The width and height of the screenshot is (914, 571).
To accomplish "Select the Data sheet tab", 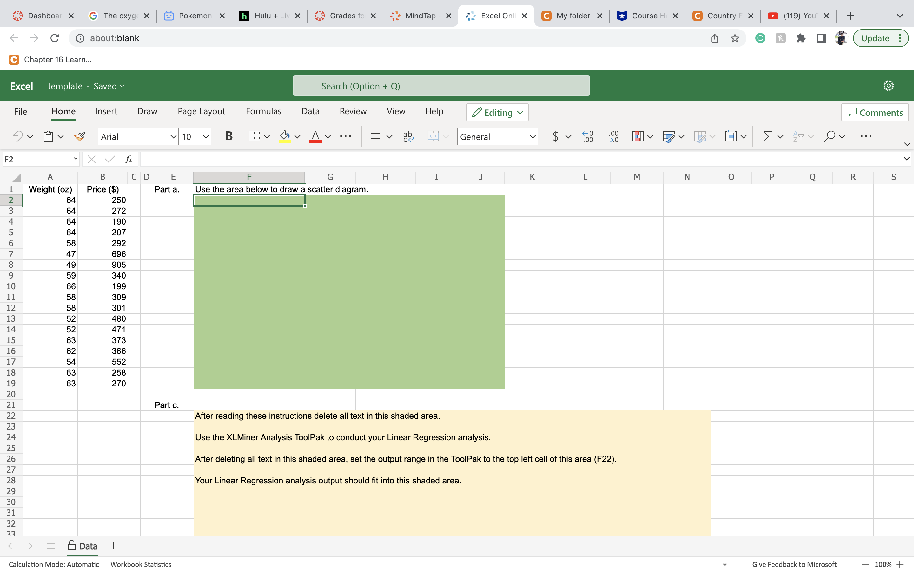I will 88,546.
